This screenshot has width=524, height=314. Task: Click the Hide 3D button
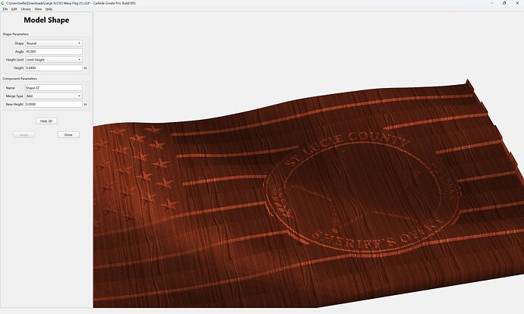(x=46, y=121)
